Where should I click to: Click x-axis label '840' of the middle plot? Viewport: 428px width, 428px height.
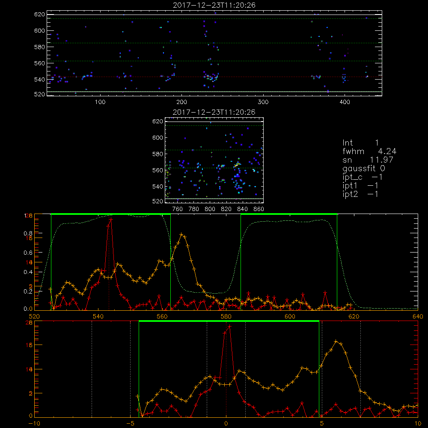click(x=242, y=209)
